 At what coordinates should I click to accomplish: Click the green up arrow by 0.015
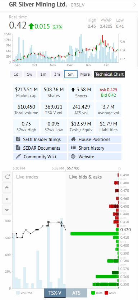pos(31,26)
